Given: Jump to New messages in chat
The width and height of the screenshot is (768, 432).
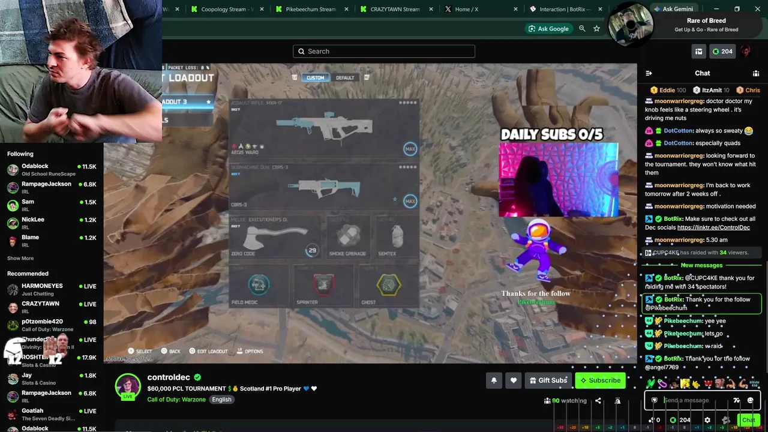Looking at the screenshot, I should (701, 265).
